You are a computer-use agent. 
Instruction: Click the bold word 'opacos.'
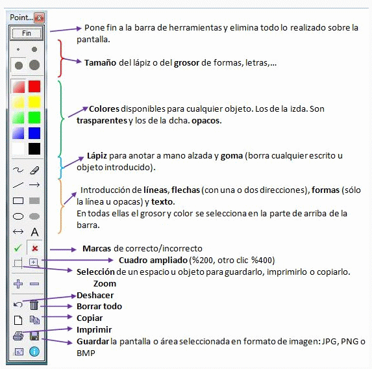(x=206, y=121)
